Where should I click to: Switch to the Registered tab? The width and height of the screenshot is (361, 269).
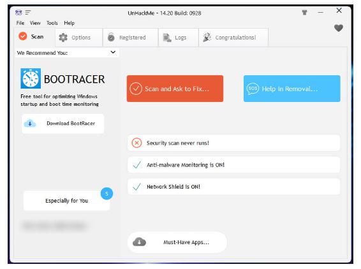pyautogui.click(x=131, y=38)
